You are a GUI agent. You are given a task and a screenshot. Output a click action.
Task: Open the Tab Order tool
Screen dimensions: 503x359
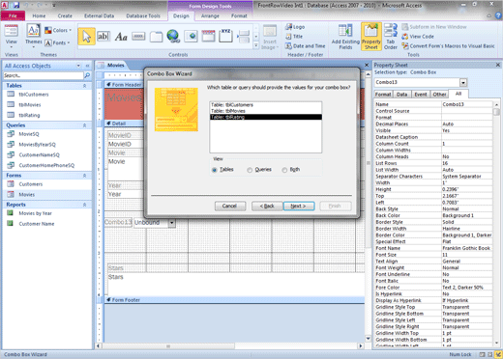point(391,37)
